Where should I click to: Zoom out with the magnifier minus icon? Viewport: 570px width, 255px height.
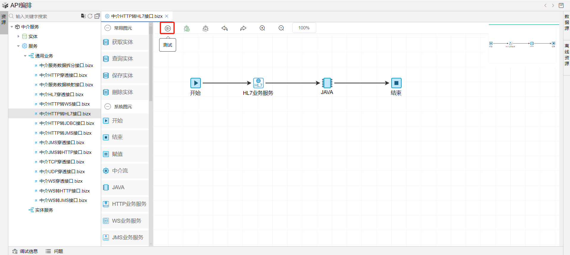click(x=281, y=28)
